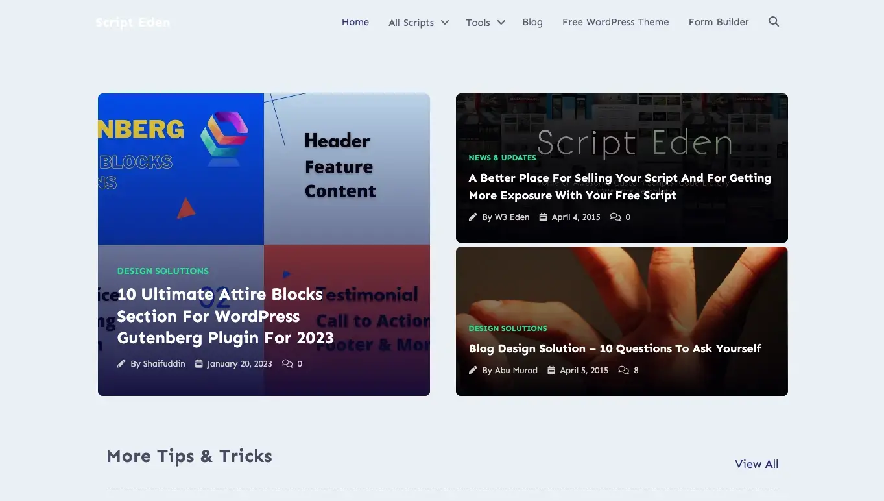Click the April 5, 2015 date

pos(584,371)
